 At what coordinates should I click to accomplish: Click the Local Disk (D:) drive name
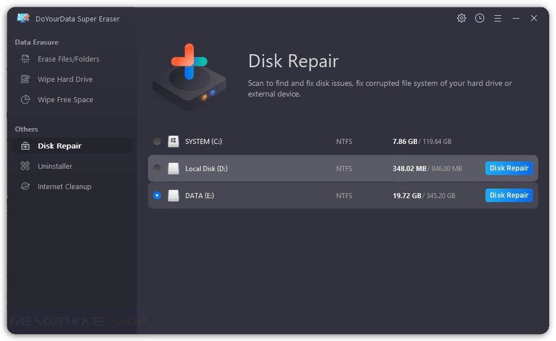206,169
